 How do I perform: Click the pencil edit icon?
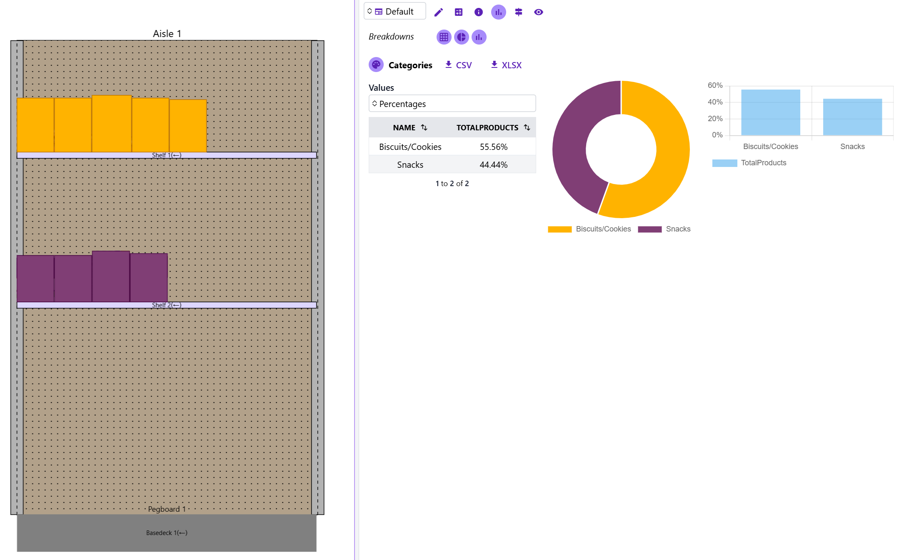438,12
